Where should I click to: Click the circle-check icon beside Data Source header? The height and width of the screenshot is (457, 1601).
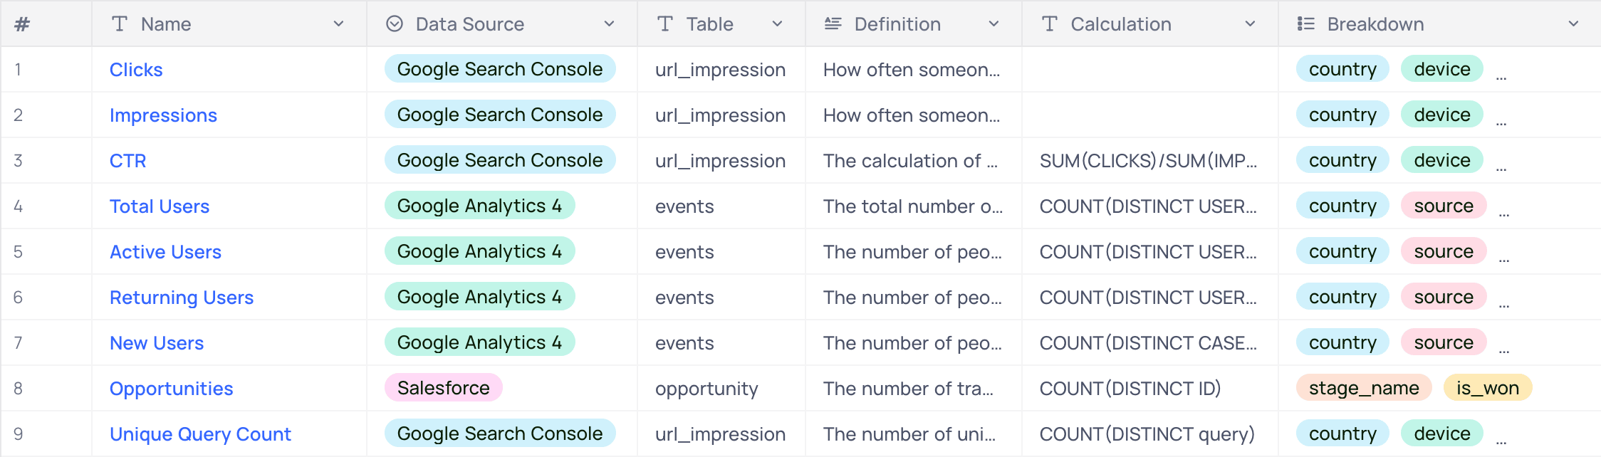[395, 24]
